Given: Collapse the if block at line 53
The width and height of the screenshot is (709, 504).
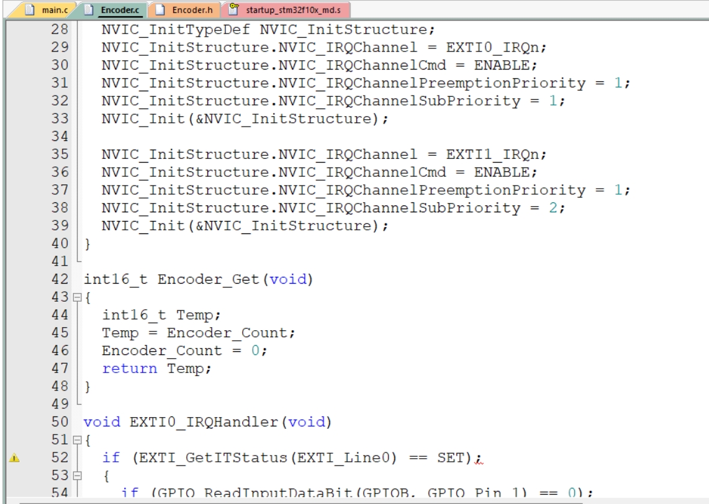Looking at the screenshot, I should click(78, 475).
